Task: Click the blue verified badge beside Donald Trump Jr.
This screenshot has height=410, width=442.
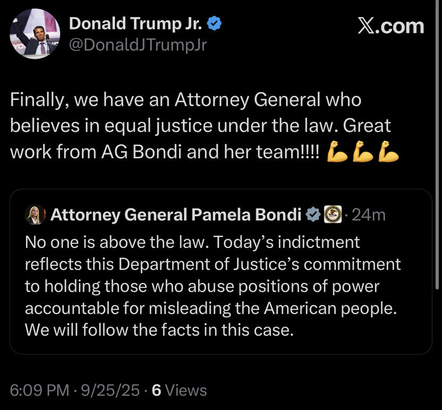Action: 214,23
